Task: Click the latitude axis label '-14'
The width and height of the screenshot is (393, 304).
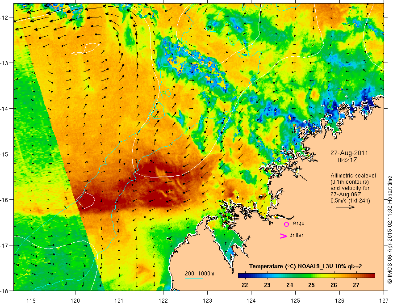Action: pyautogui.click(x=5, y=109)
